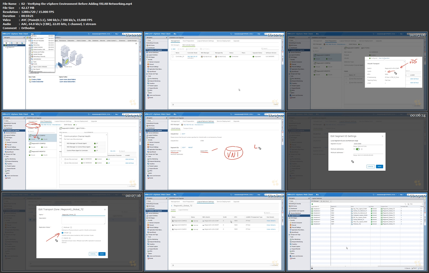The image size is (429, 273).
Task: Close the Edit Transport Zone dialog
Action: coord(105,209)
